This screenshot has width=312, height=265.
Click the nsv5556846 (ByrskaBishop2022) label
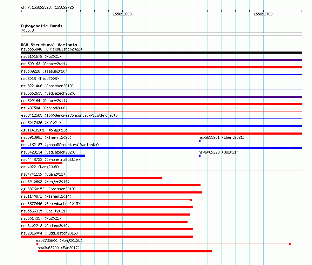(52, 49)
